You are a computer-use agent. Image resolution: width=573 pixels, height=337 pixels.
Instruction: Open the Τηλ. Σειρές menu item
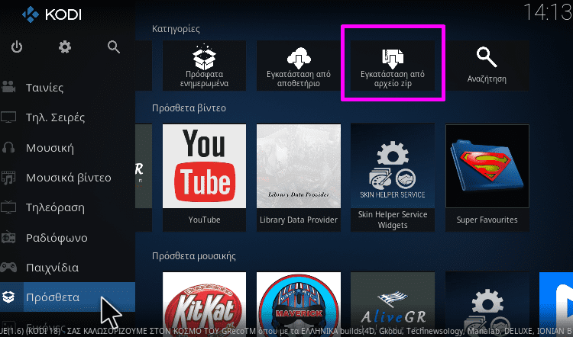[x=67, y=117]
